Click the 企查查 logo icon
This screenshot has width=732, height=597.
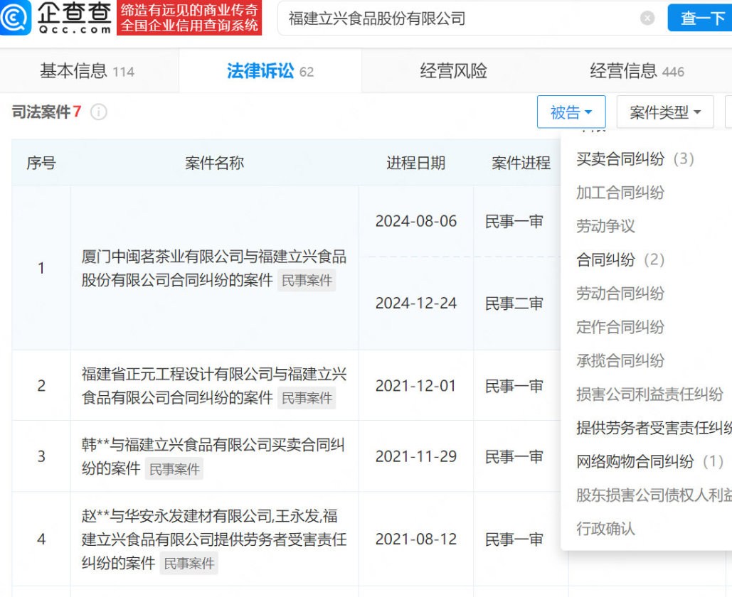coord(16,18)
